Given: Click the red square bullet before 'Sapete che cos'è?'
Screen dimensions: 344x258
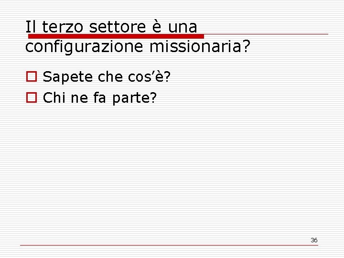Looking at the screenshot, I should pyautogui.click(x=32, y=76).
